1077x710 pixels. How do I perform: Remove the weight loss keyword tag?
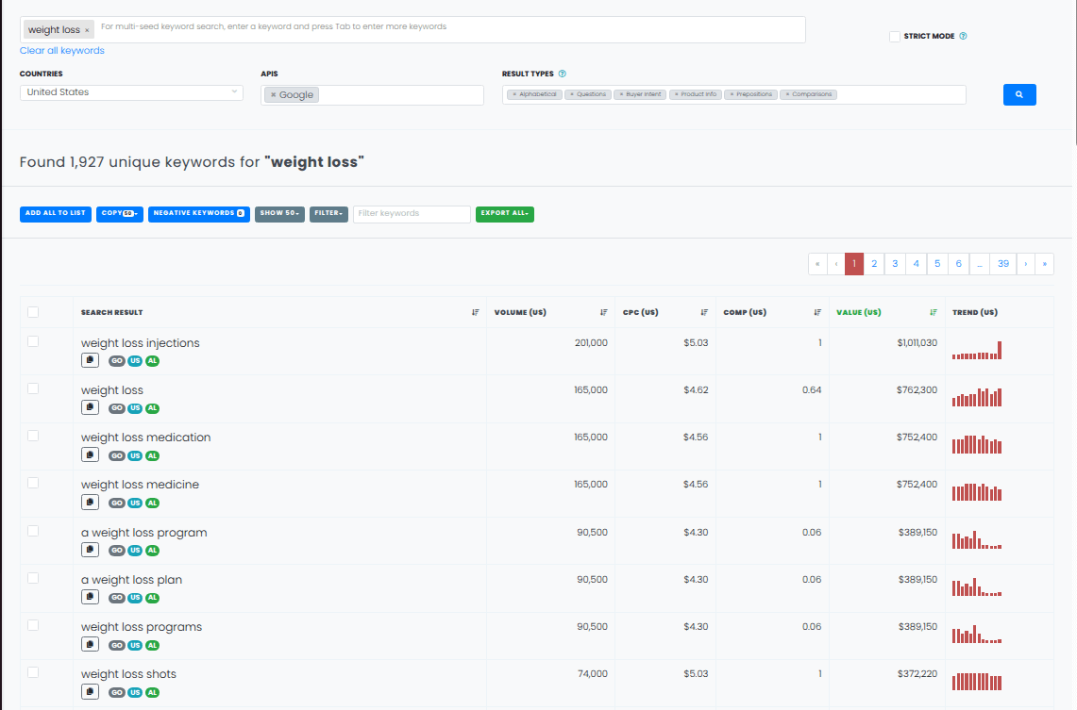tap(87, 30)
